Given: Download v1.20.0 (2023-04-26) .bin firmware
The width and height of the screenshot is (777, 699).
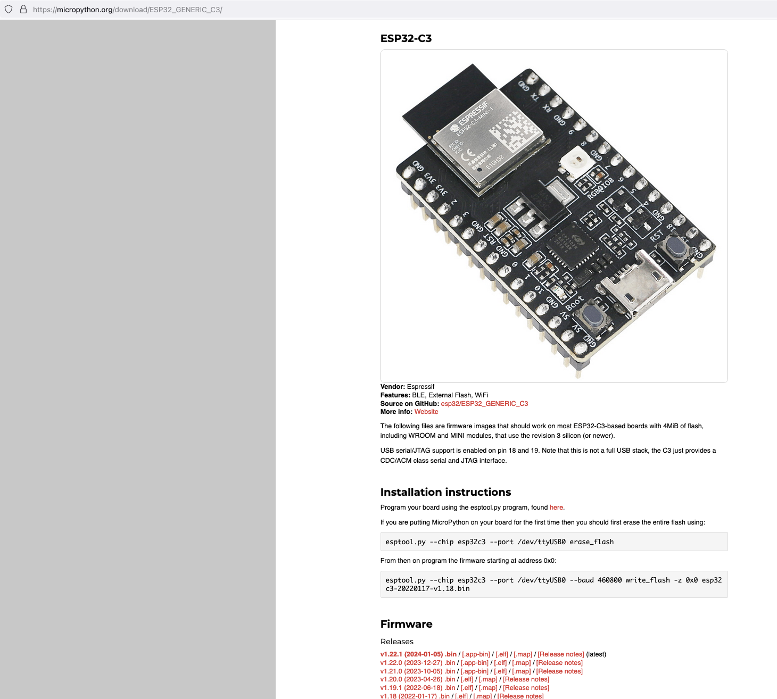Looking at the screenshot, I should click(x=418, y=679).
